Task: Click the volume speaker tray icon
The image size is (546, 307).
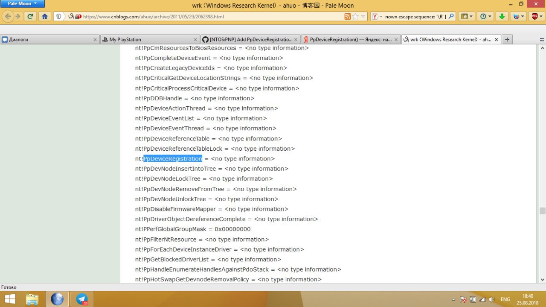Action: point(491,299)
